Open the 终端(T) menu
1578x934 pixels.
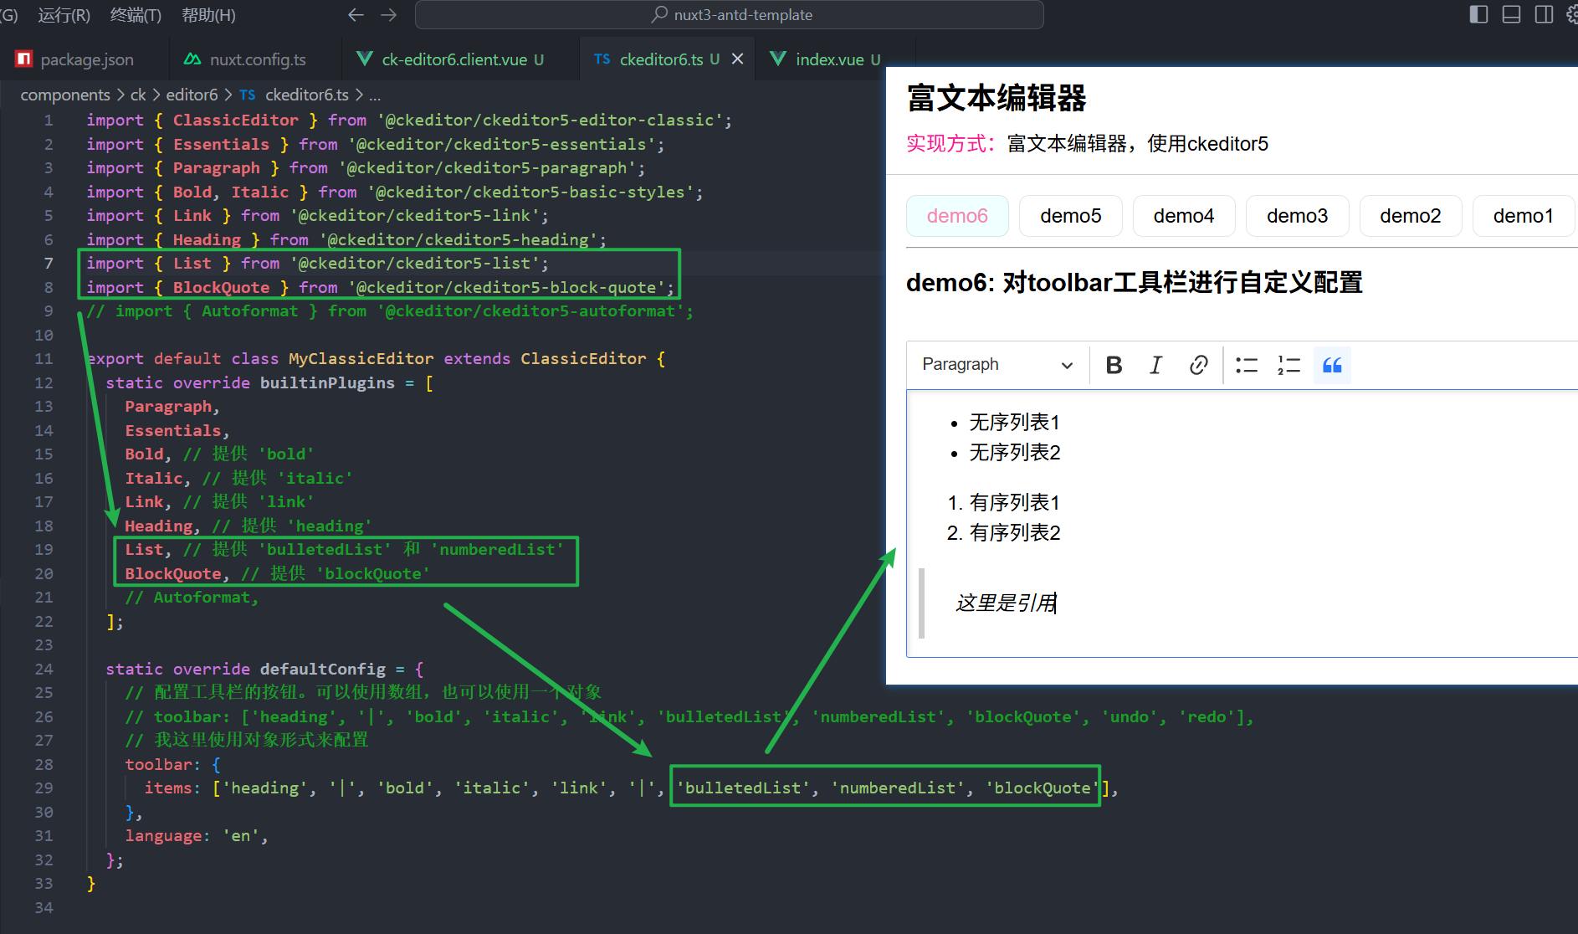[136, 15]
